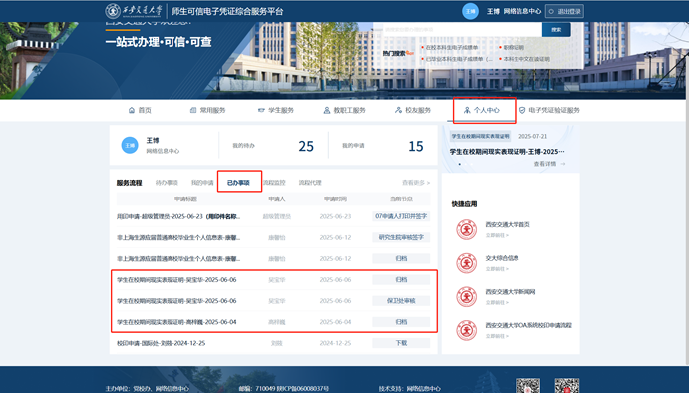Click 归档 on first 吴宝华-2025-06-06 row
Image resolution: width=689 pixels, height=393 pixels.
(x=401, y=280)
